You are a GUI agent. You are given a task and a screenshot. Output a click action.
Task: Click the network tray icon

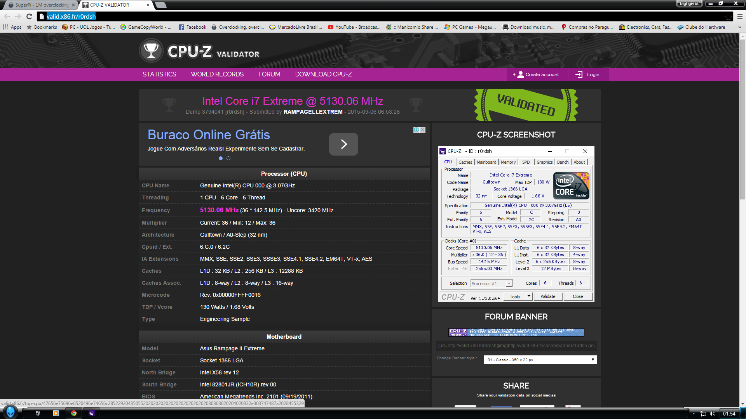click(x=703, y=414)
